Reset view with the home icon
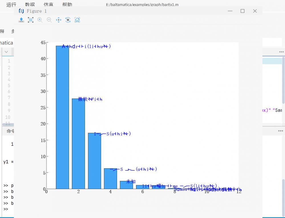This screenshot has width=285, height=218. click(77, 20)
